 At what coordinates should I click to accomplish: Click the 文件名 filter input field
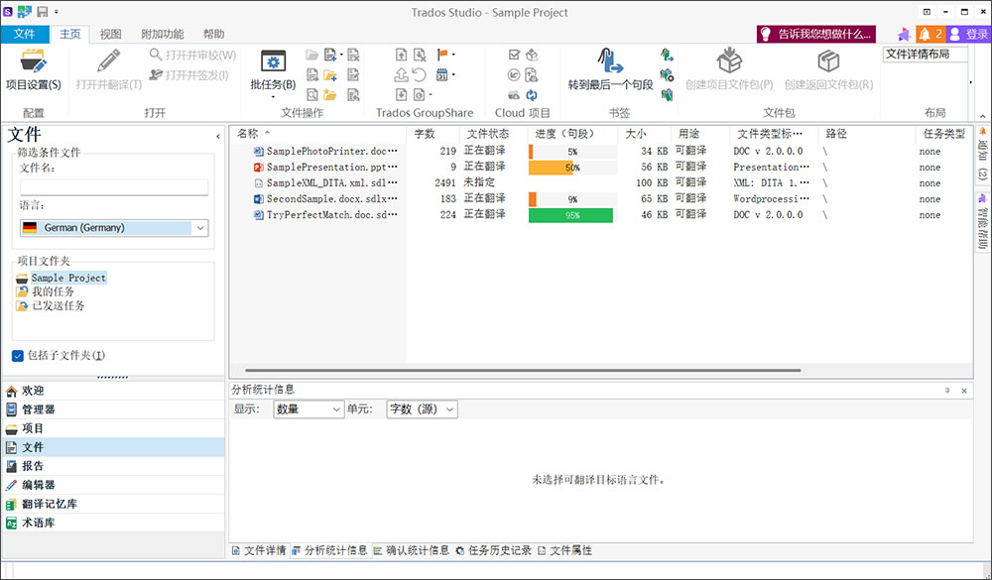[x=114, y=187]
